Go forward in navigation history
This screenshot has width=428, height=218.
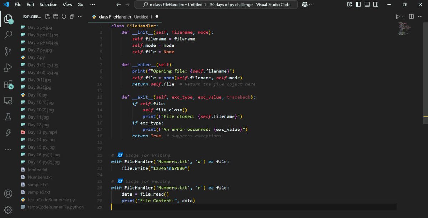(128, 5)
